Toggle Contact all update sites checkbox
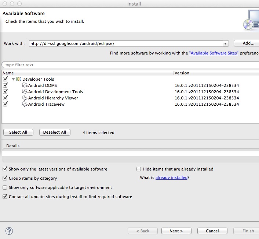259x239 pixels. tap(5, 196)
